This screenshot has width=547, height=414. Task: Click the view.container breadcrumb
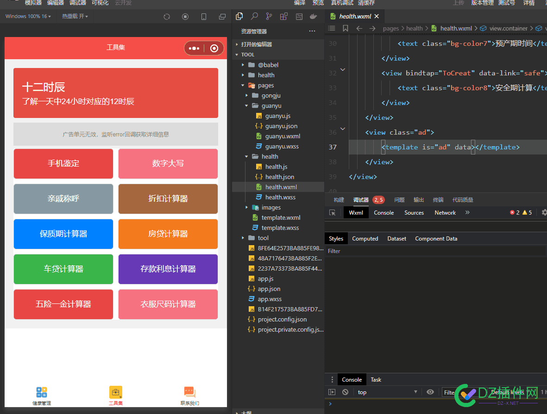click(508, 29)
